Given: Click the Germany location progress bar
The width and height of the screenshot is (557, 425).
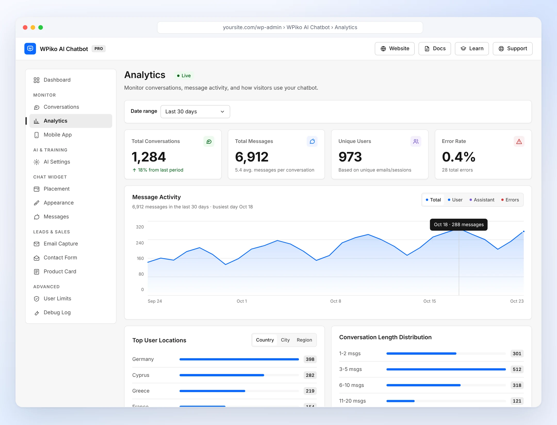Looking at the screenshot, I should [239, 359].
